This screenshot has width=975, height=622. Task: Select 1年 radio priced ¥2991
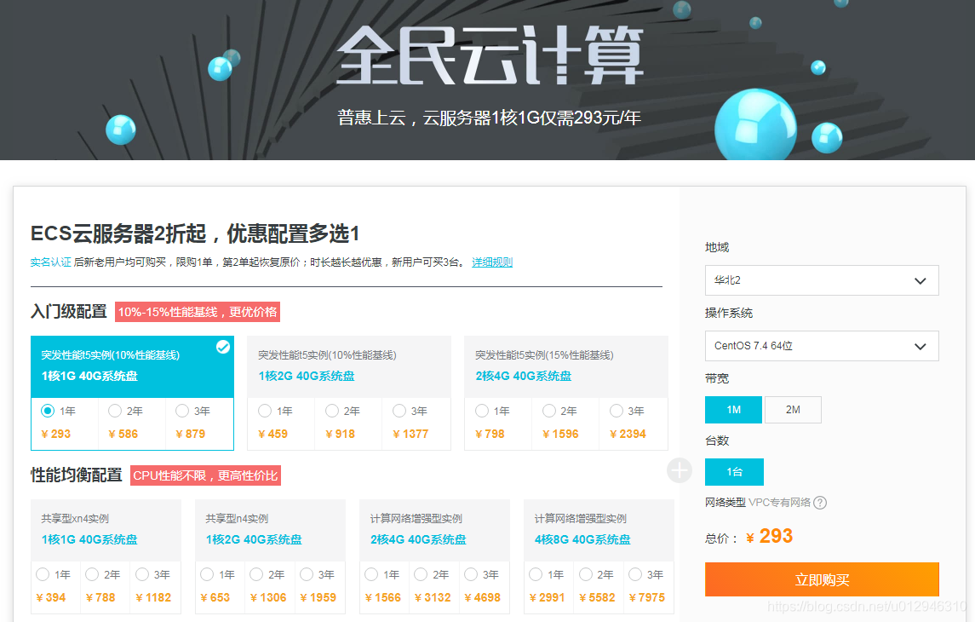click(x=536, y=574)
